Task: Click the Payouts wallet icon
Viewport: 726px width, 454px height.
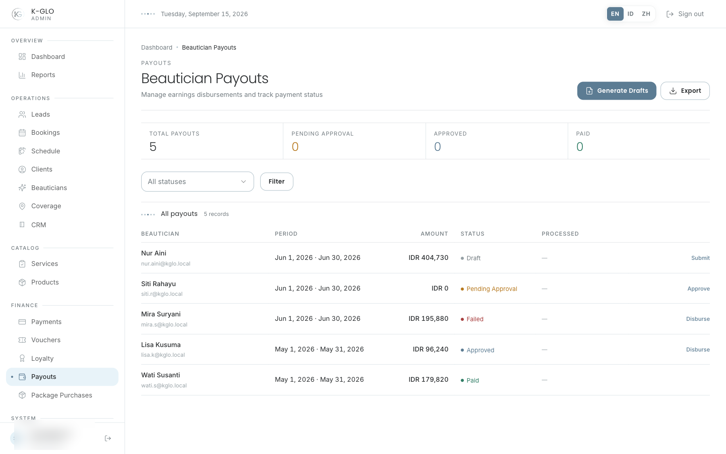Action: coord(22,377)
